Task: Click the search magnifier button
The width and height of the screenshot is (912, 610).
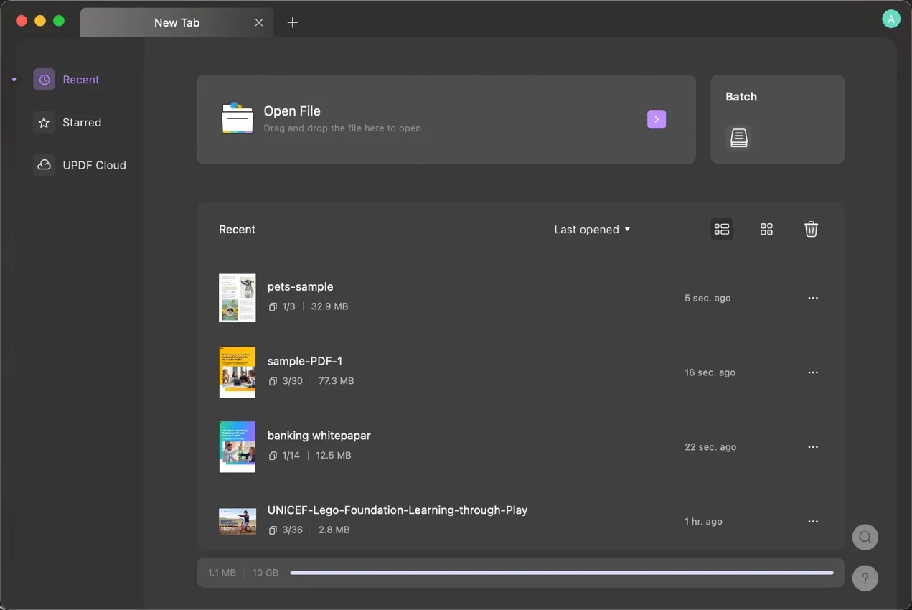Action: coord(865,537)
